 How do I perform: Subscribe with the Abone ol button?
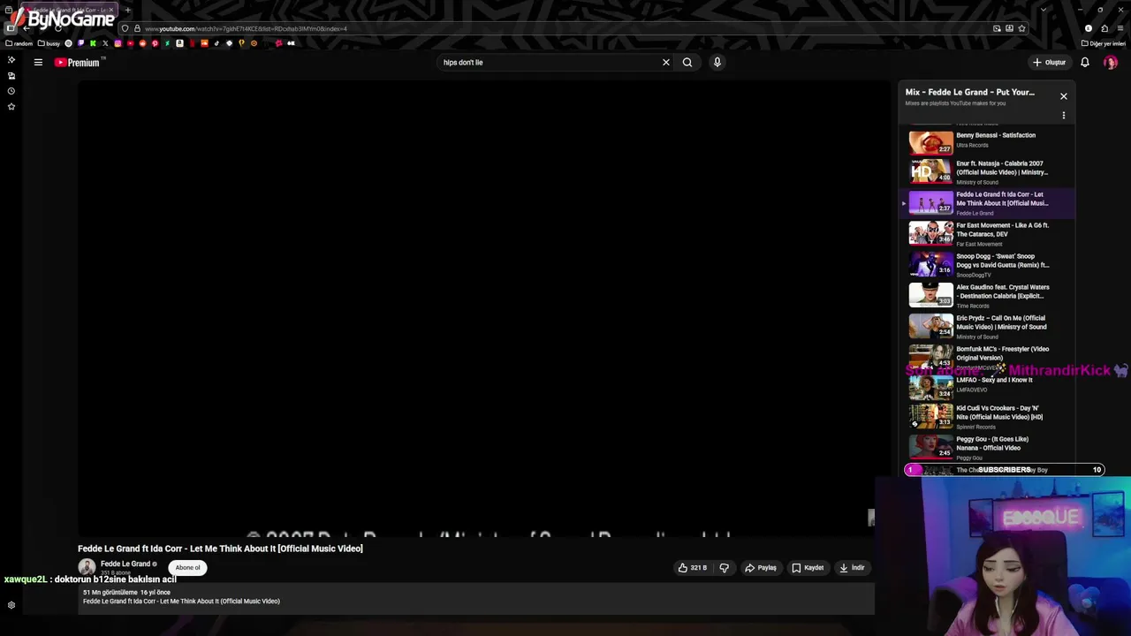pyautogui.click(x=187, y=567)
